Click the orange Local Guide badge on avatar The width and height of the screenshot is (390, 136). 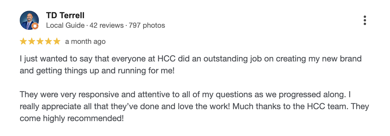[35, 26]
